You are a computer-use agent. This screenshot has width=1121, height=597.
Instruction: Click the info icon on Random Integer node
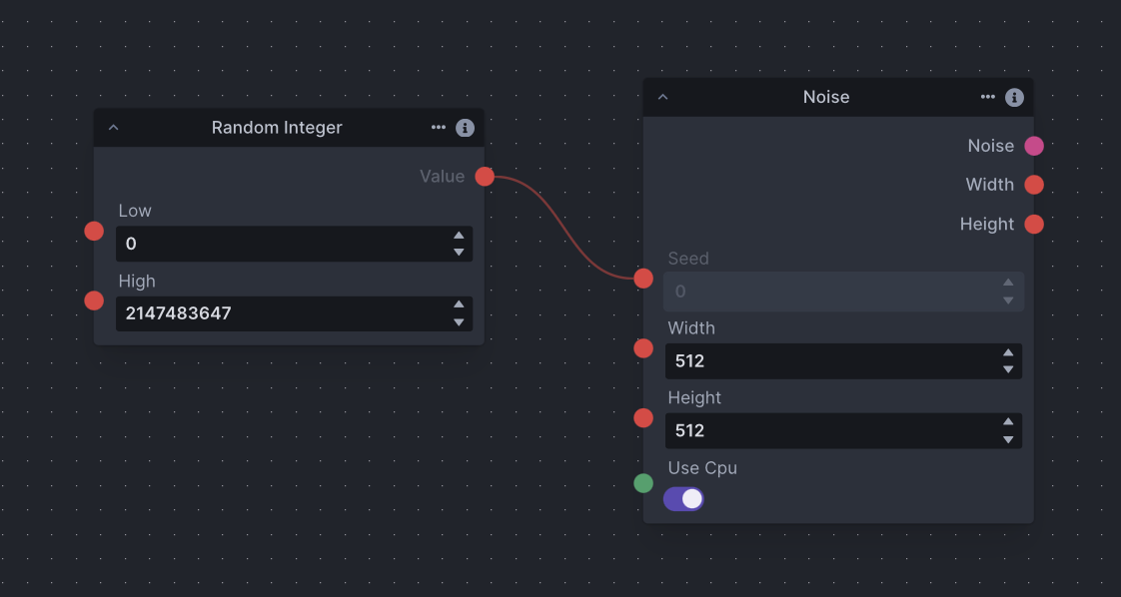[x=465, y=128]
